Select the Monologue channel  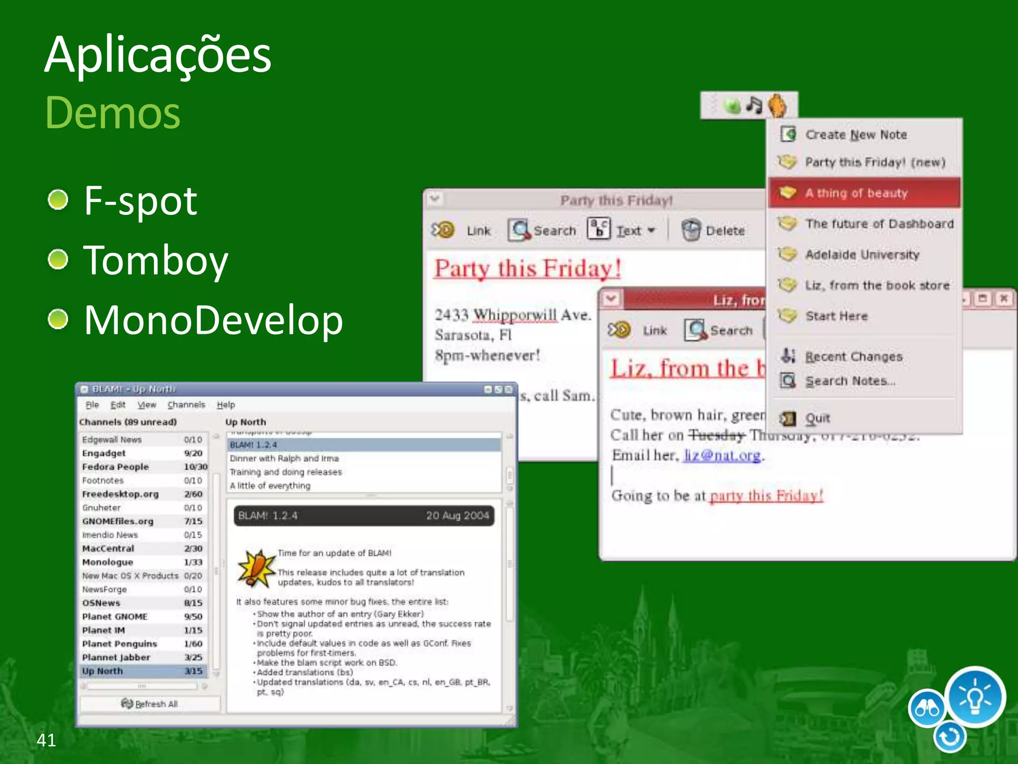pos(143,562)
